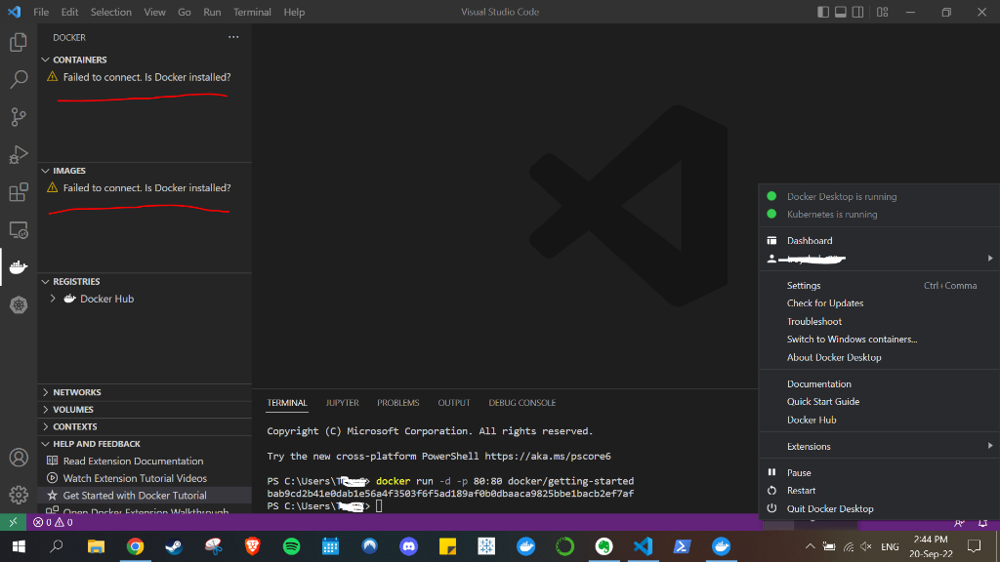1000x562 pixels.
Task: Open Google Chrome from the taskbar
Action: pyautogui.click(x=135, y=546)
